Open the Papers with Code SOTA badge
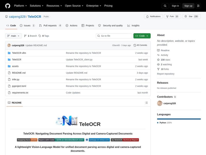The width and height of the screenshot is (206, 155). coord(61,140)
